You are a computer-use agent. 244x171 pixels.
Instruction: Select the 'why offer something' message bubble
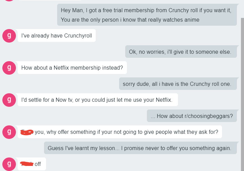coord(120,132)
